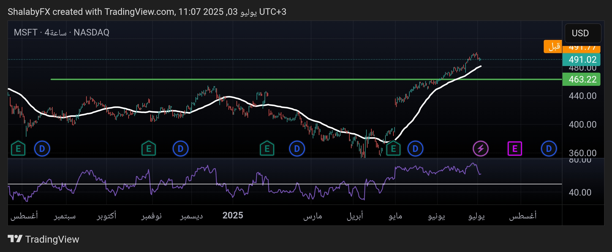
Task: Click the TradingView logo icon at bottom
Action: point(15,239)
